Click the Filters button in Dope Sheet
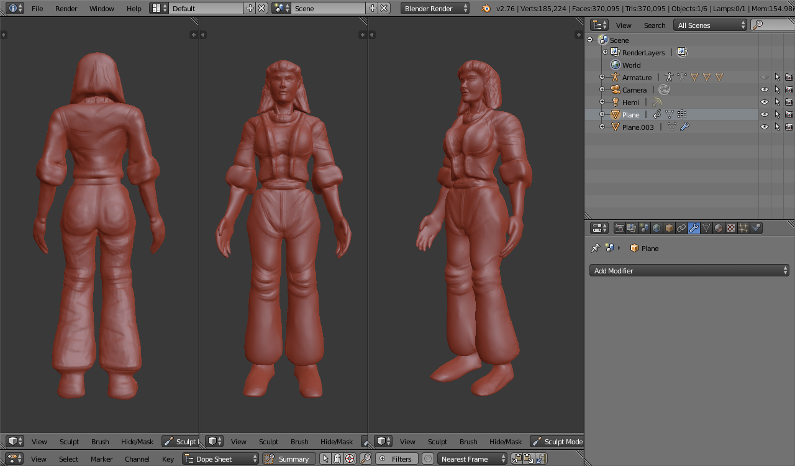Image resolution: width=795 pixels, height=466 pixels. (396, 459)
